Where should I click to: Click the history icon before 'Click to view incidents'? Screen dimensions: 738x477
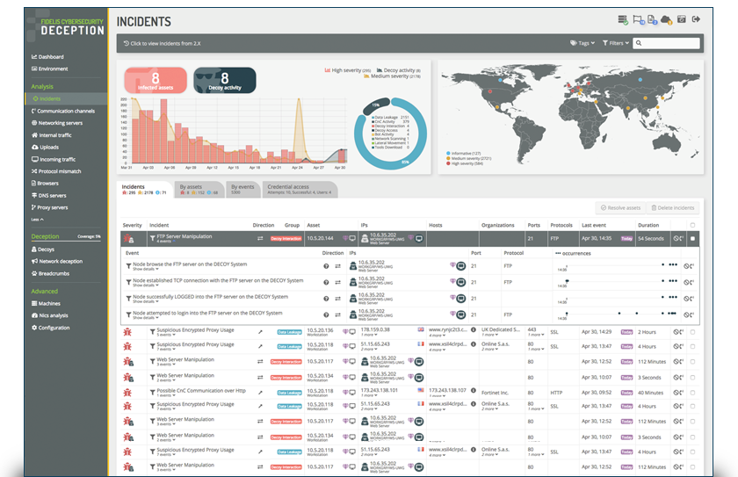[127, 43]
